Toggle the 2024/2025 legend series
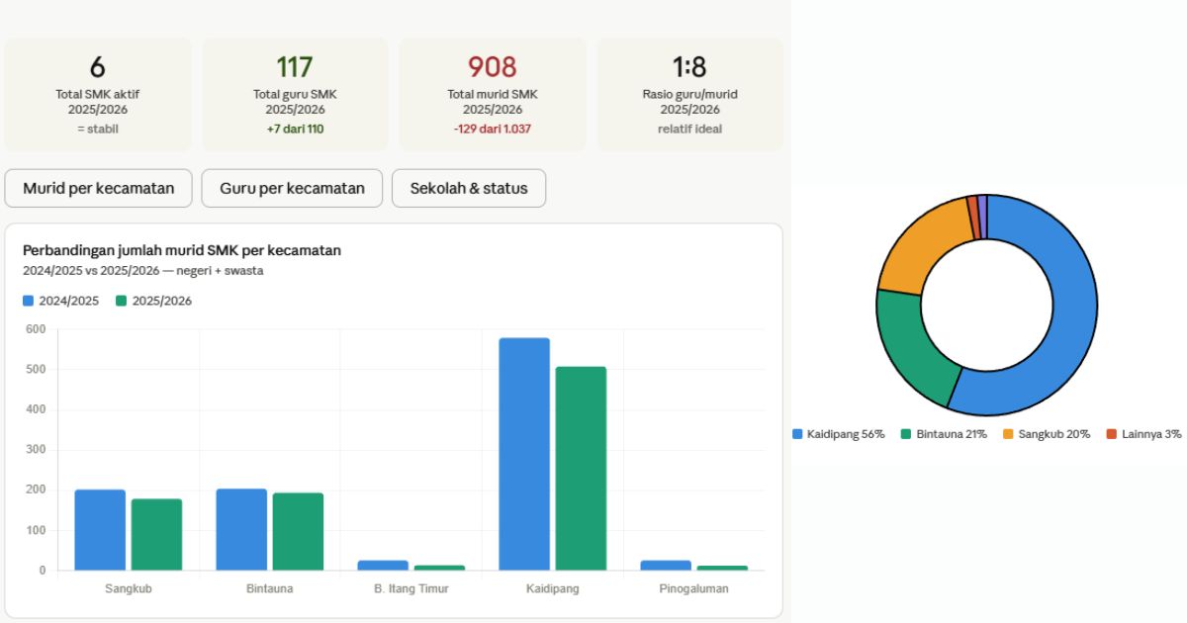This screenshot has height=623, width=1187. tap(61, 301)
